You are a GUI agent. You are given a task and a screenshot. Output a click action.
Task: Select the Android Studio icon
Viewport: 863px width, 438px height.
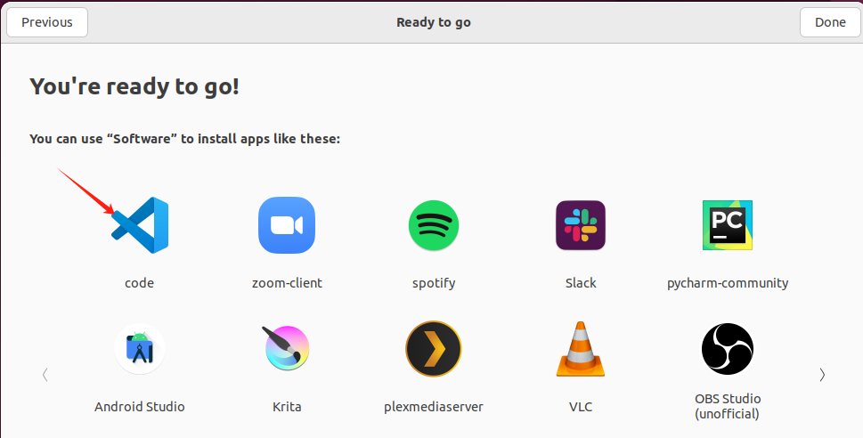click(x=140, y=349)
